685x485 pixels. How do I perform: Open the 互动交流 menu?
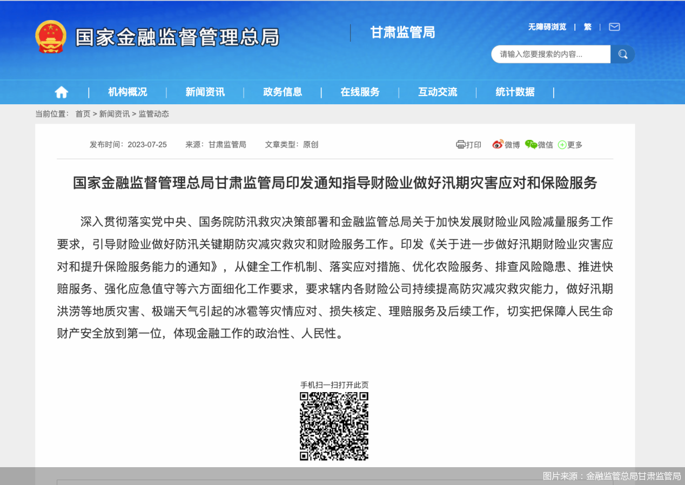coord(436,92)
